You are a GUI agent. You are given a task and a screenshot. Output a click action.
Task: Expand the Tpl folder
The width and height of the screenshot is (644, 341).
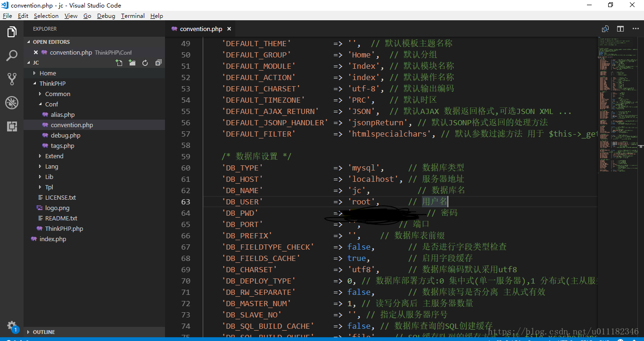coord(94,187)
